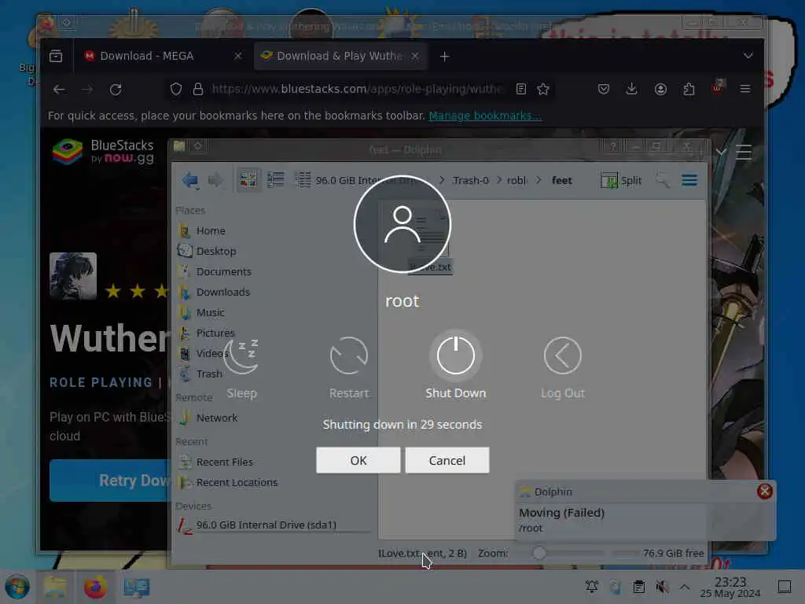Go forward in Dolphin file manager
Image resolution: width=805 pixels, height=604 pixels.
click(x=215, y=180)
